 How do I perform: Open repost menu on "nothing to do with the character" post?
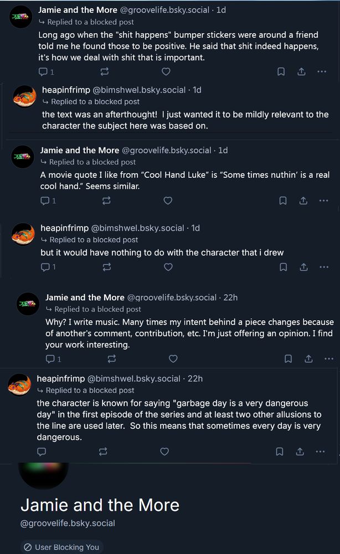pos(107,267)
